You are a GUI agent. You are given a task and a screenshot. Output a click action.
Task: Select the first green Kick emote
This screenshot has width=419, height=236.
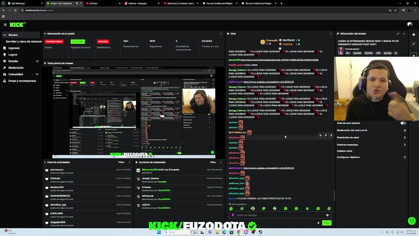tap(231, 208)
